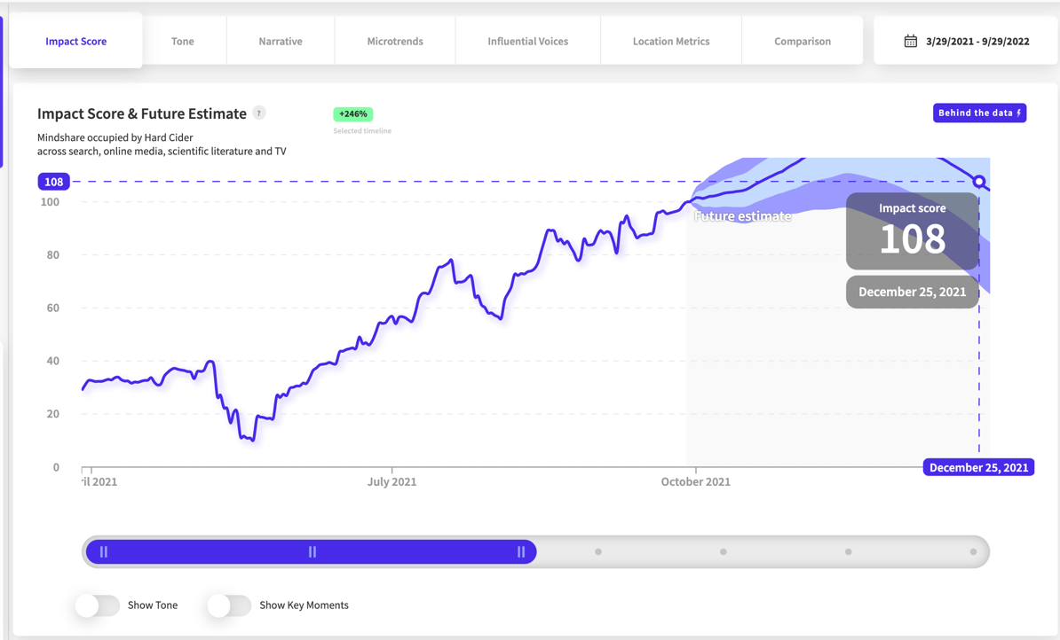
Task: Click the middle grip of timeline range slider
Action: tap(312, 552)
